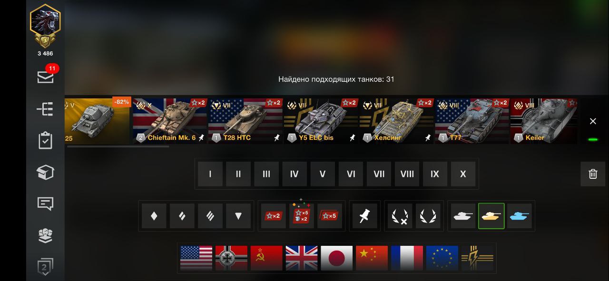Open the clan fist icon
The width and height of the screenshot is (609, 281).
click(45, 235)
